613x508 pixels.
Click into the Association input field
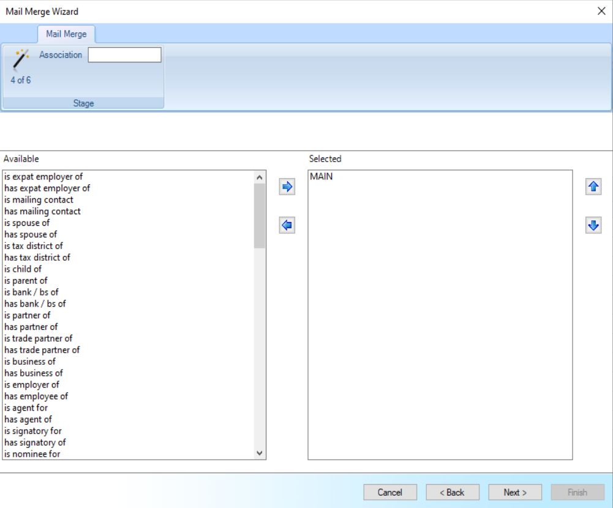124,54
